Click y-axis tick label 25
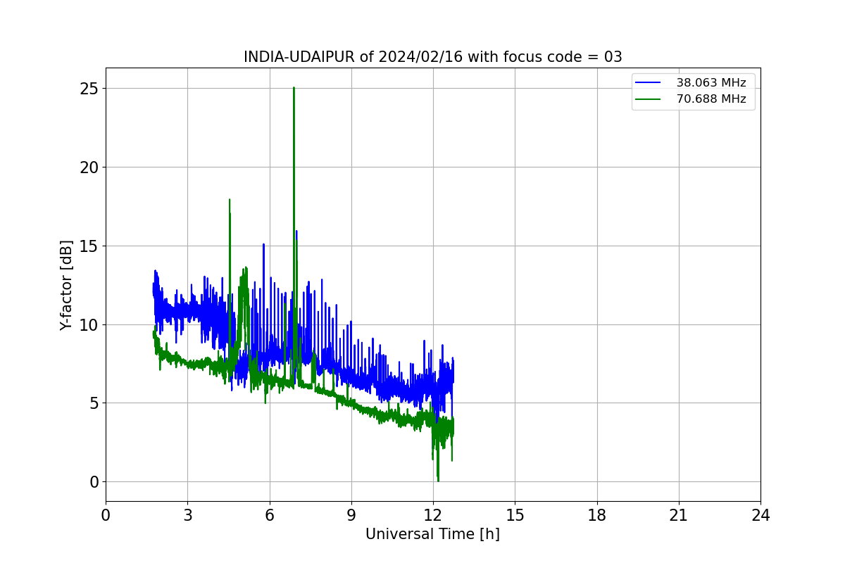This screenshot has height=563, width=845. (x=89, y=89)
